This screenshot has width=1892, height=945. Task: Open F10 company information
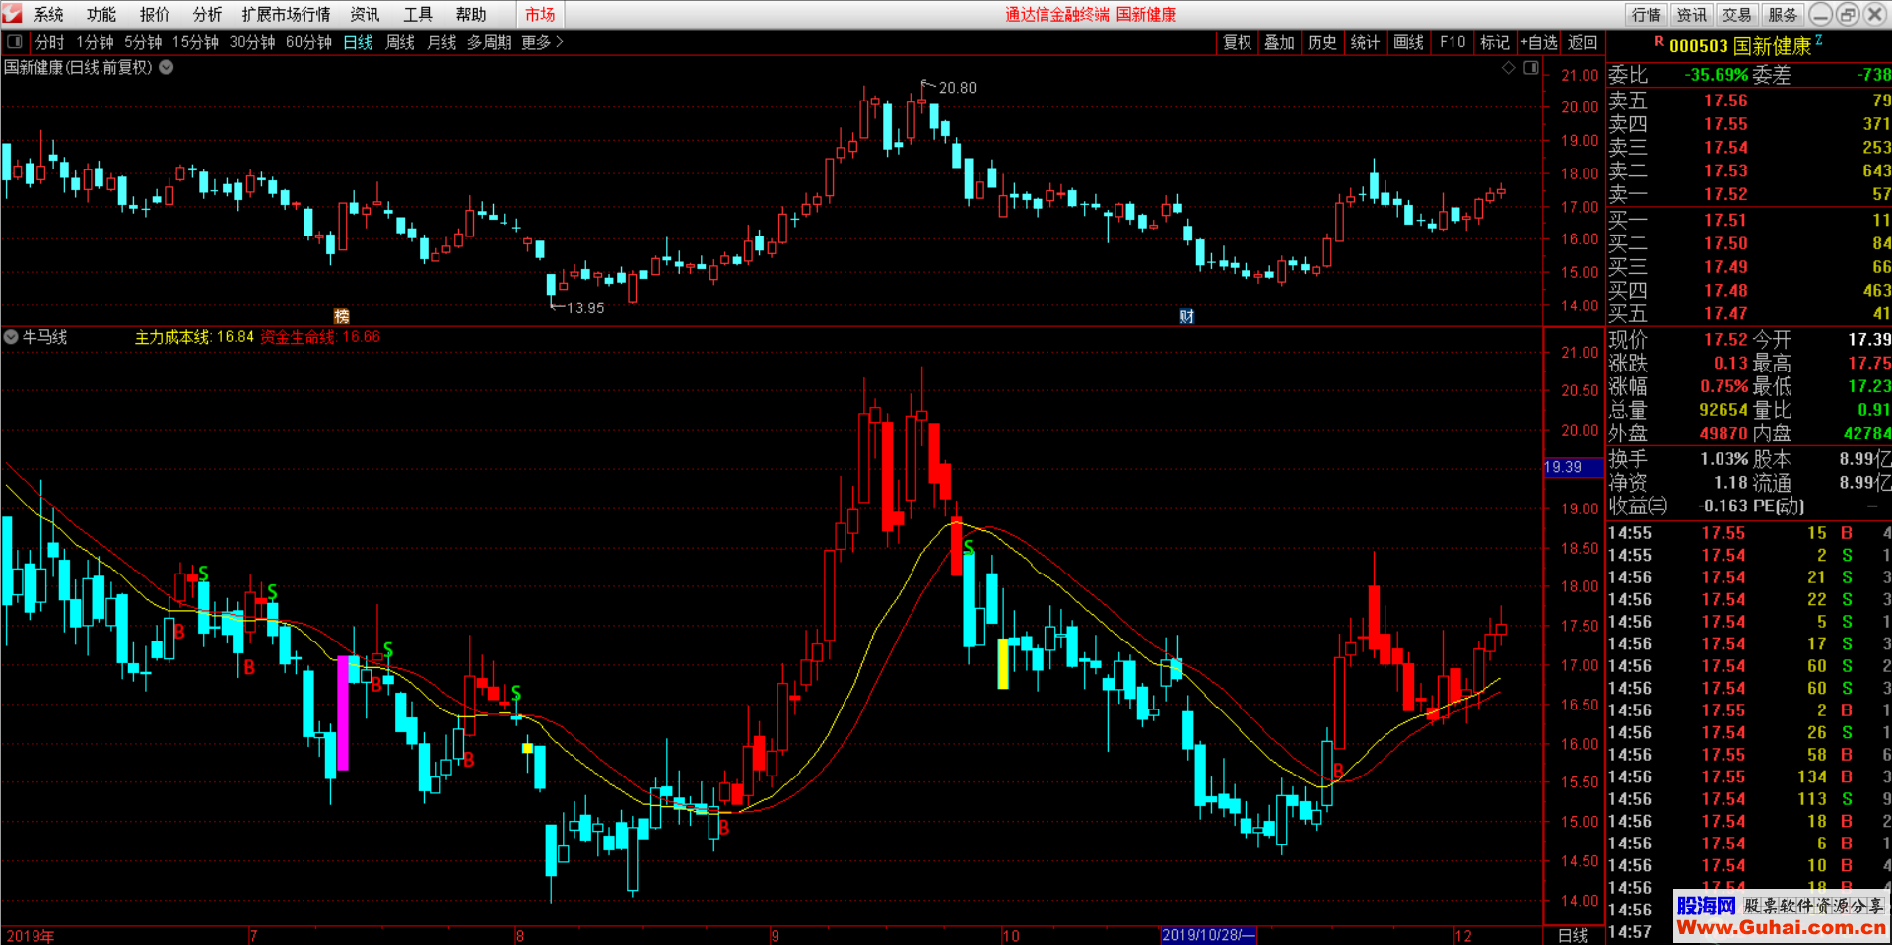click(x=1452, y=42)
